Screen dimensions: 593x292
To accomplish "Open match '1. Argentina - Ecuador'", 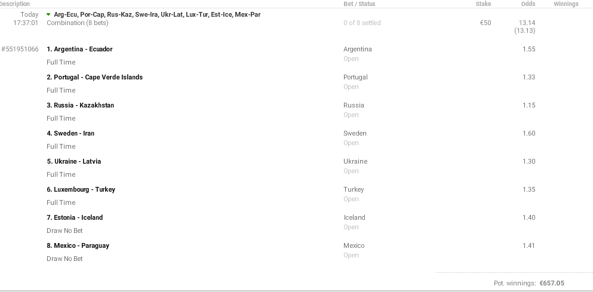I will (79, 49).
